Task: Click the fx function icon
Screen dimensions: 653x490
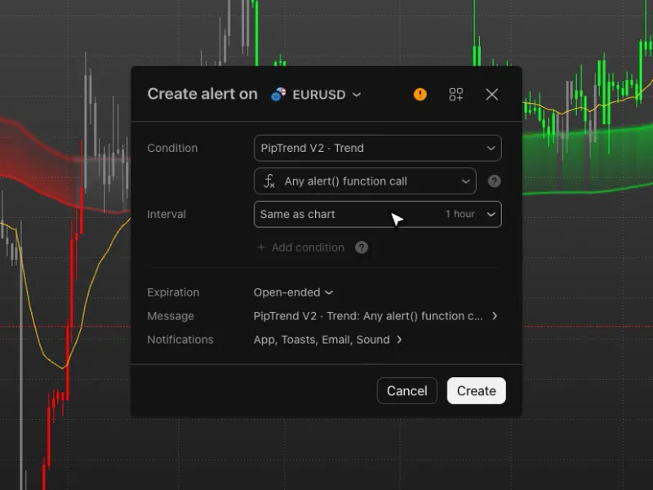Action: point(269,181)
